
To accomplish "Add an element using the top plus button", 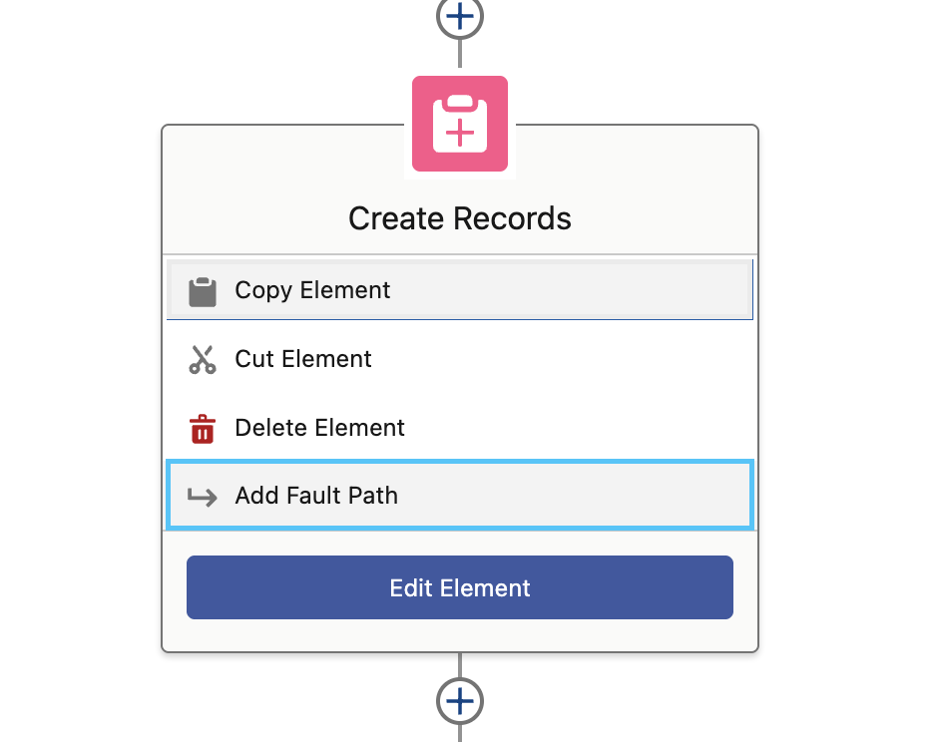I will [x=459, y=16].
